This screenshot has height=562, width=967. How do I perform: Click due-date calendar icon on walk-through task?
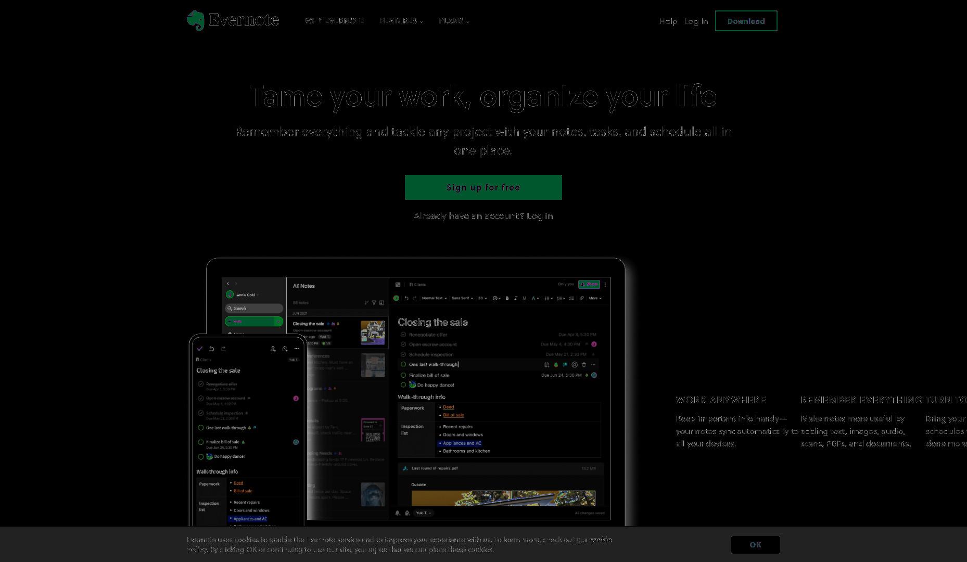point(546,365)
